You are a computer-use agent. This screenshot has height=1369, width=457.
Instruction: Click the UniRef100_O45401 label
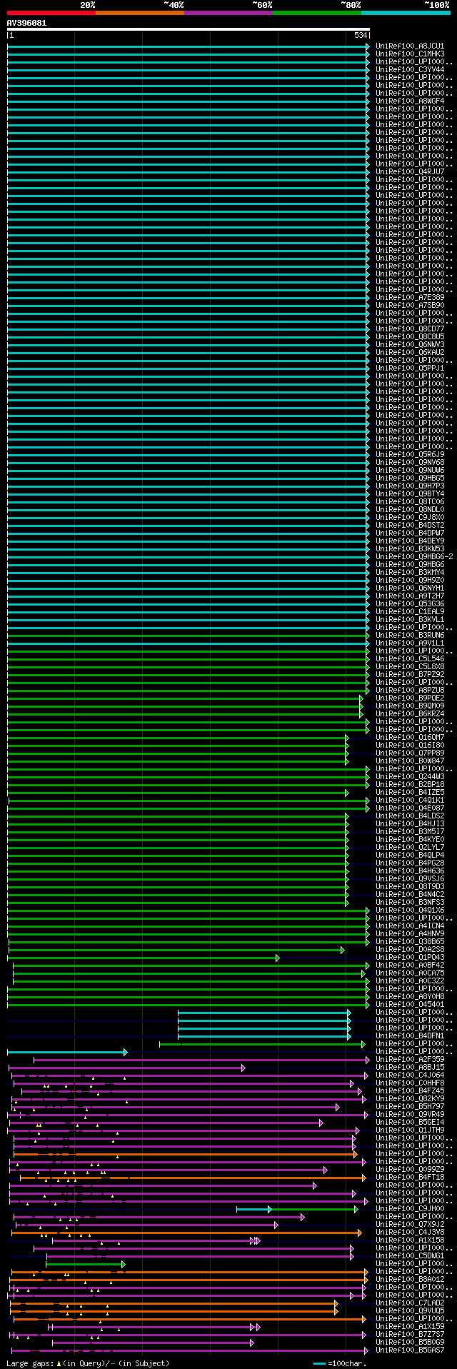(x=410, y=1004)
